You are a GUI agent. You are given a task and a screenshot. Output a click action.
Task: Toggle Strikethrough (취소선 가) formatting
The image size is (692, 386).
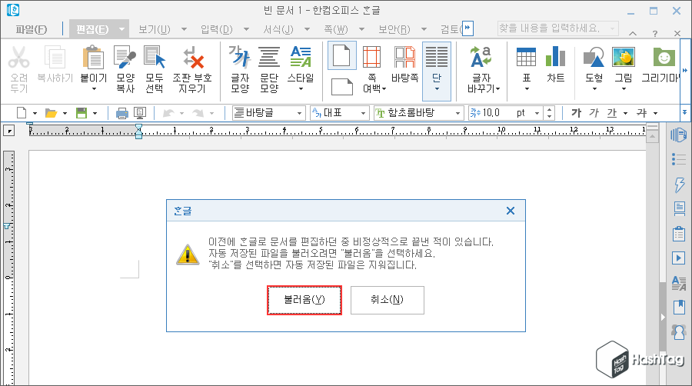coord(642,113)
